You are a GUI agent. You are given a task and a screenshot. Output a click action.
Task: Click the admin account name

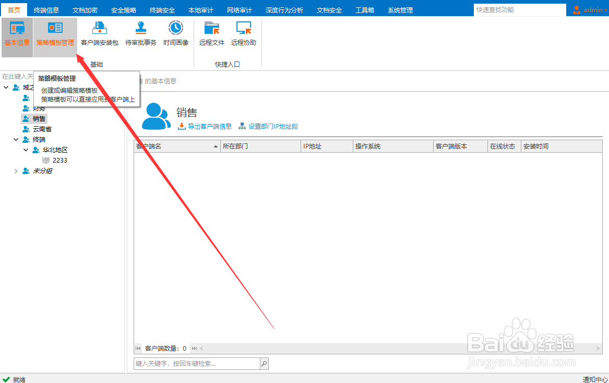tap(593, 10)
